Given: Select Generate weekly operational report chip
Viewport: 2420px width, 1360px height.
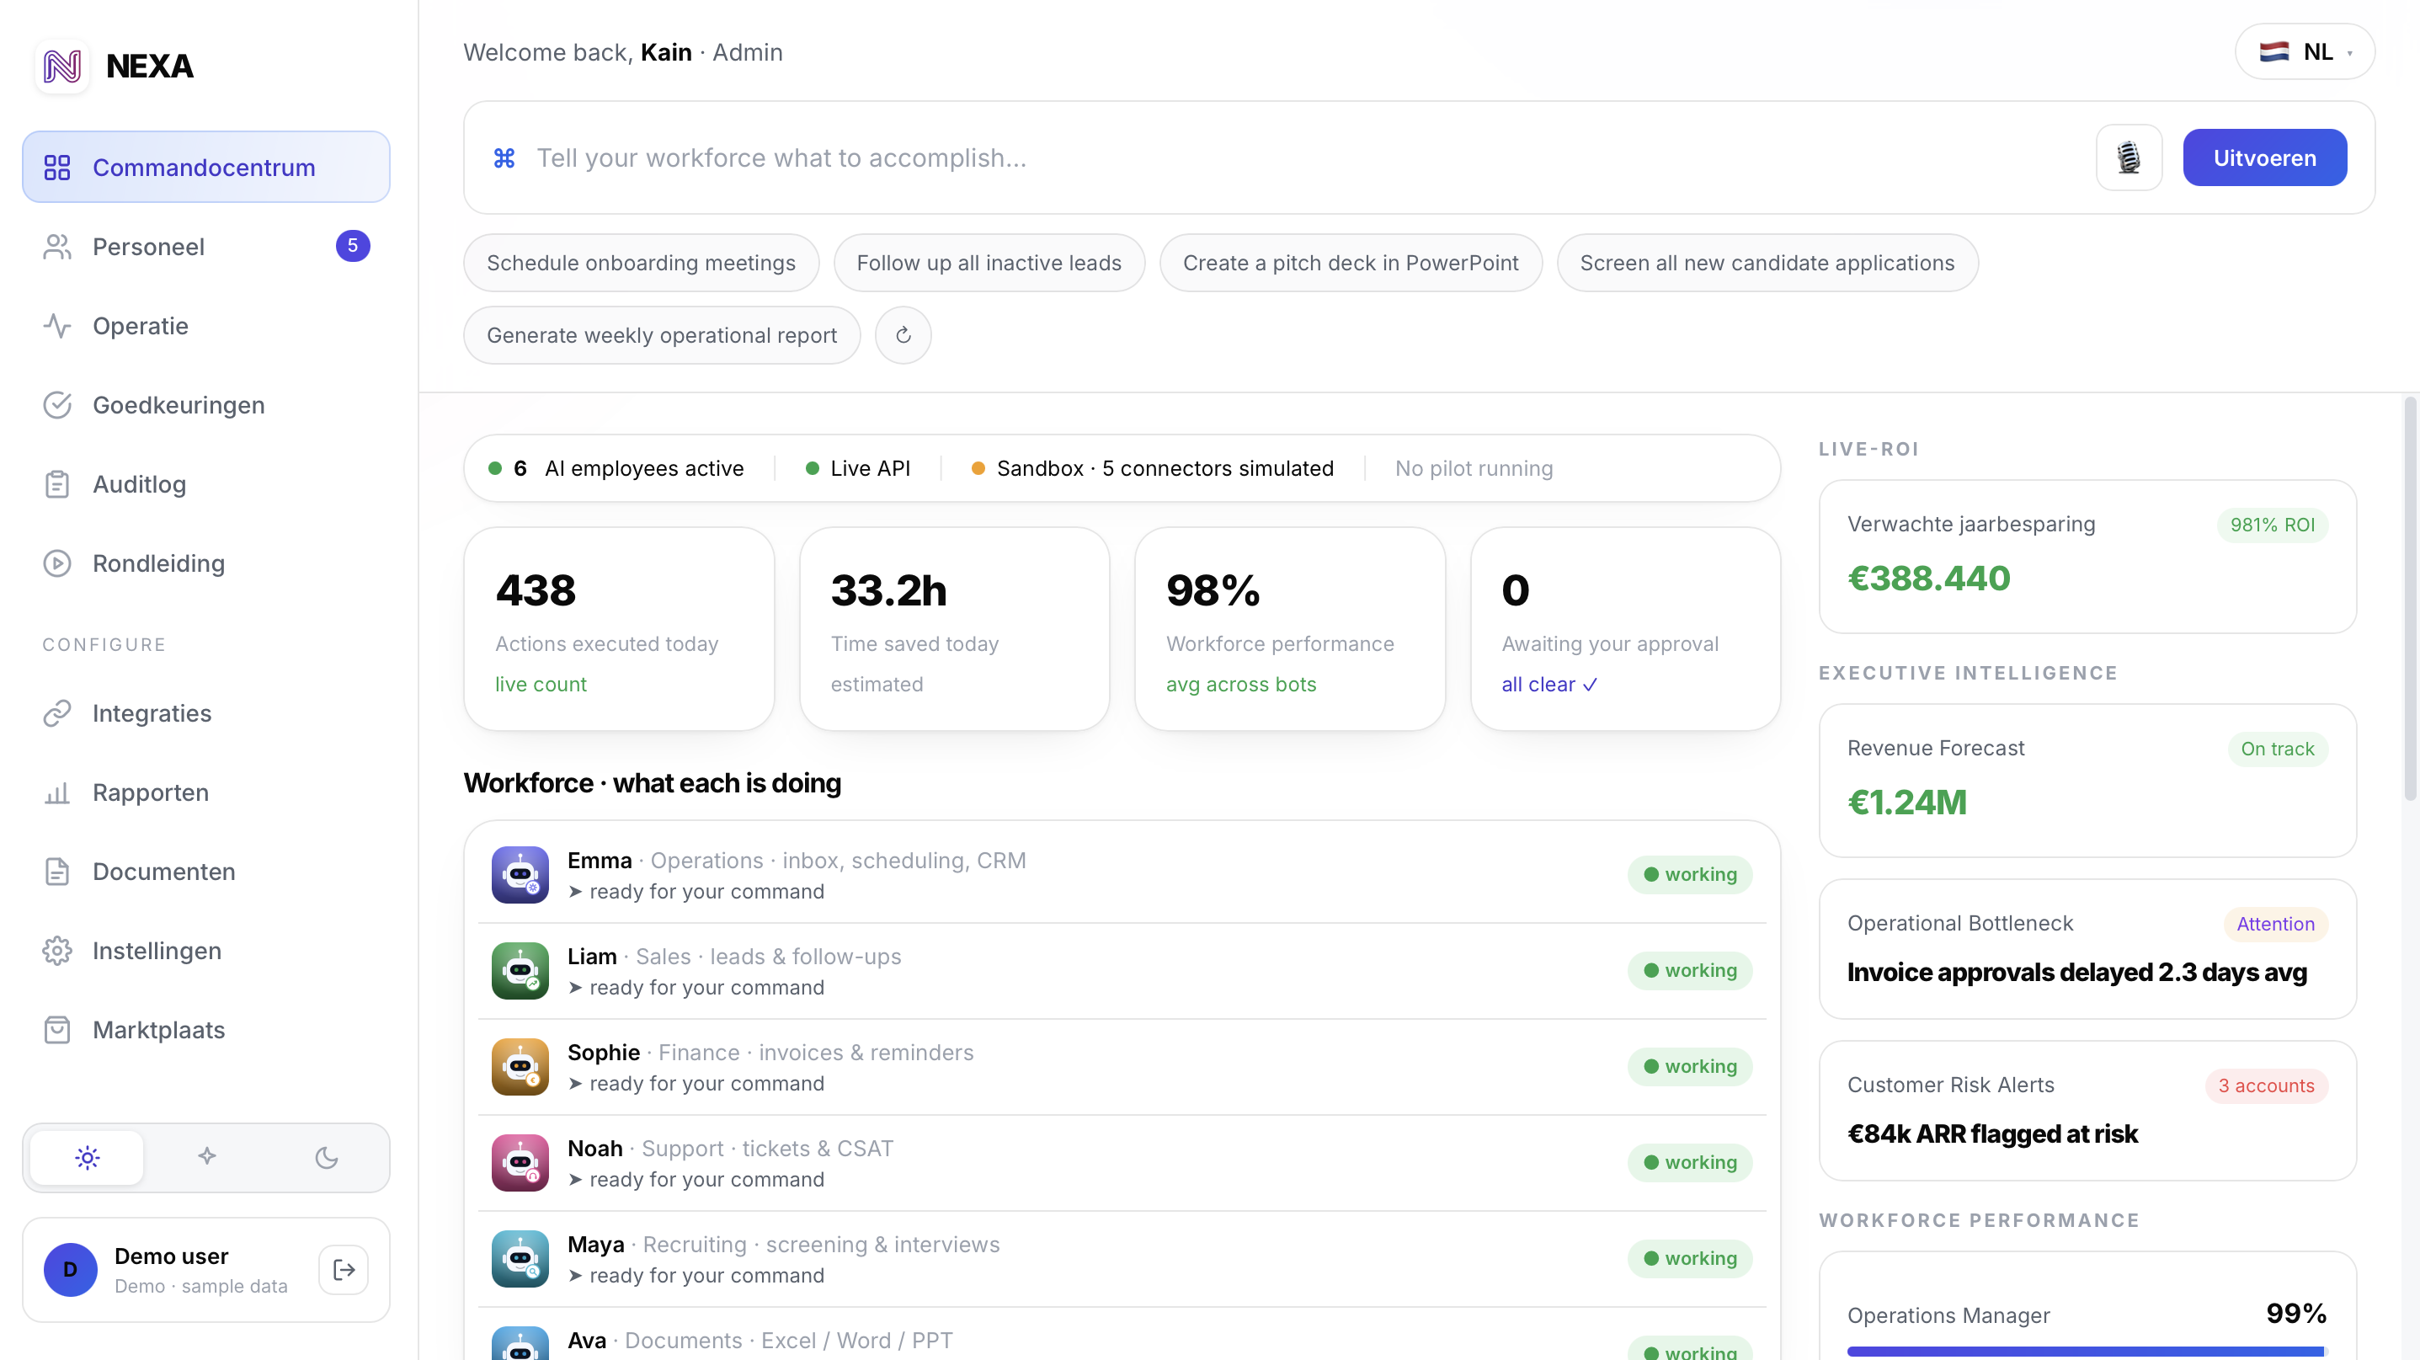Looking at the screenshot, I should click(x=661, y=335).
